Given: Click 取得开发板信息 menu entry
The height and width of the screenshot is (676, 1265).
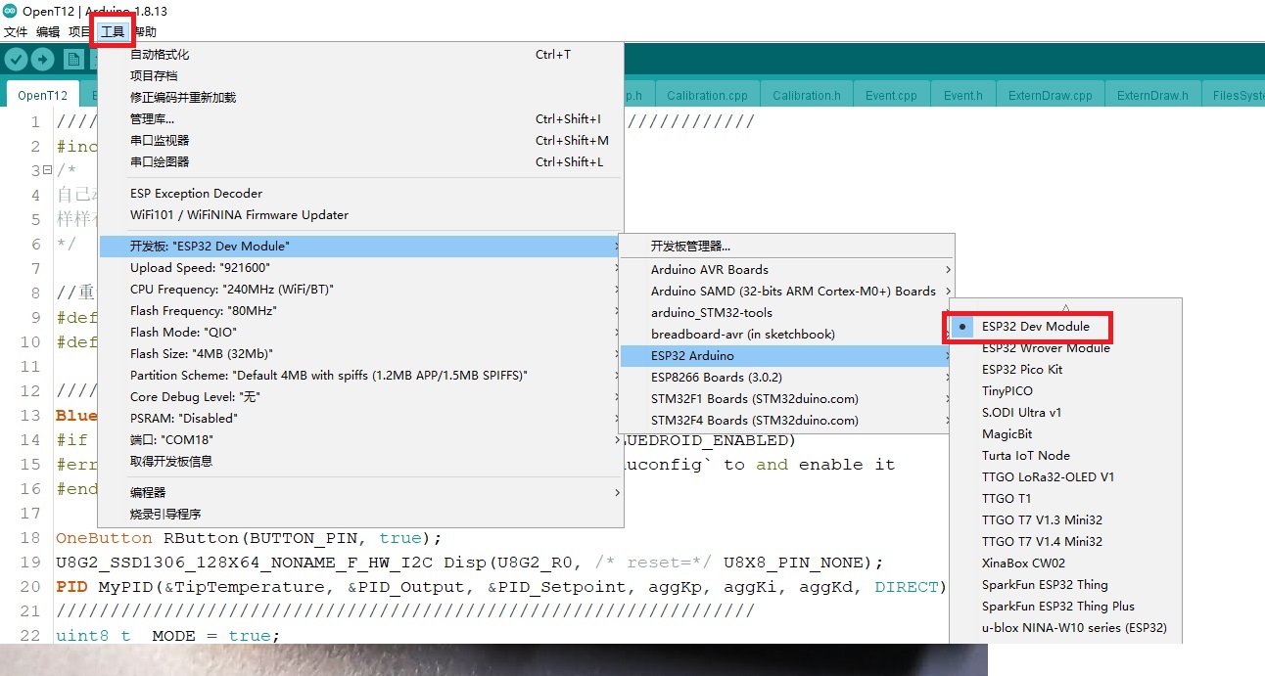Looking at the screenshot, I should pyautogui.click(x=360, y=462).
